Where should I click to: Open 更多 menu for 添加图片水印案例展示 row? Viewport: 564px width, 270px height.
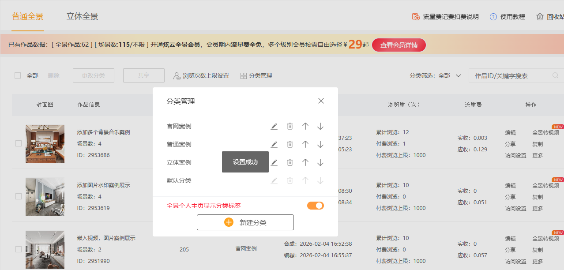click(x=538, y=209)
